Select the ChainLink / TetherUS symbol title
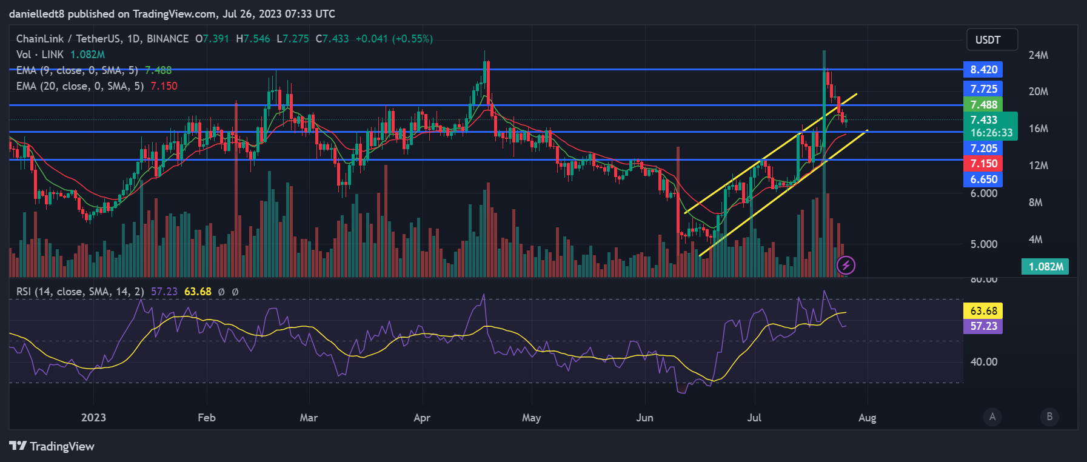 (x=102, y=39)
